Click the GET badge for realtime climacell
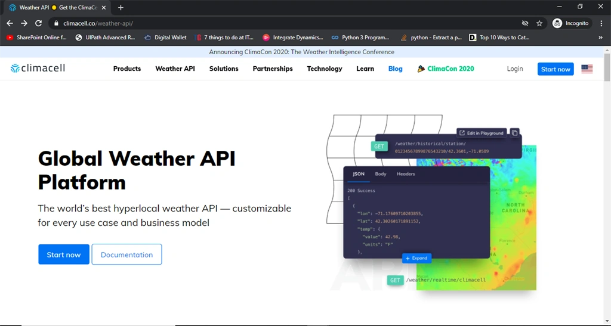 point(395,280)
